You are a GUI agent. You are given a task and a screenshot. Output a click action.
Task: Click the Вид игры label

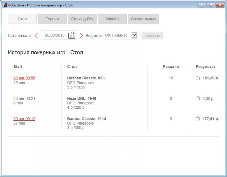coord(94,36)
